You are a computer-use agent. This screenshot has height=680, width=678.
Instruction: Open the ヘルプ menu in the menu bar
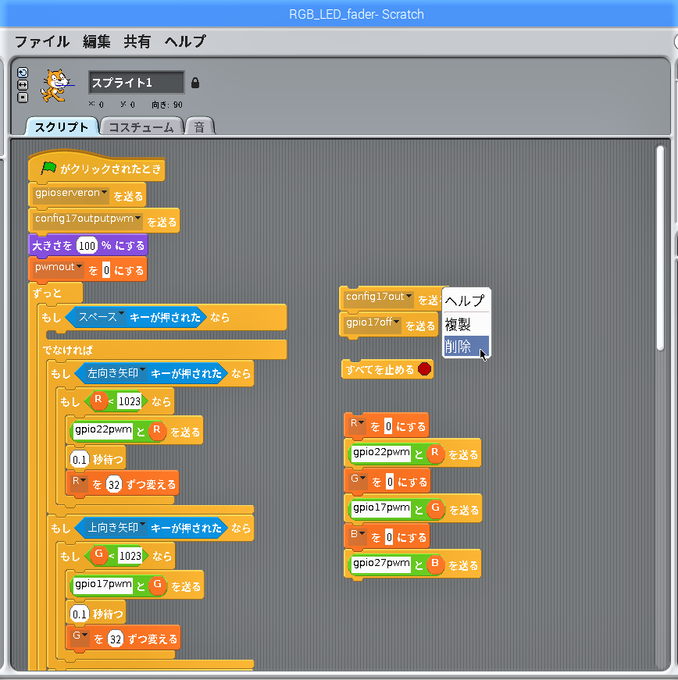[185, 41]
